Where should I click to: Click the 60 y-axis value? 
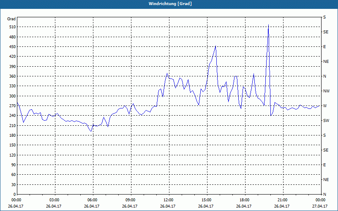pos(14,175)
